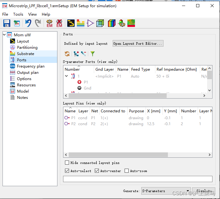Collapse the Mom uW tree node
The height and width of the screenshot is (199, 220).
click(x=4, y=34)
